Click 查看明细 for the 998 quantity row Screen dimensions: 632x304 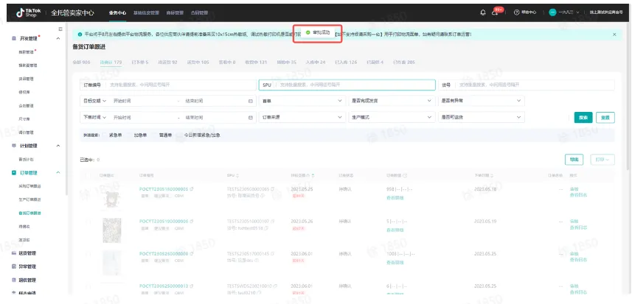point(395,197)
